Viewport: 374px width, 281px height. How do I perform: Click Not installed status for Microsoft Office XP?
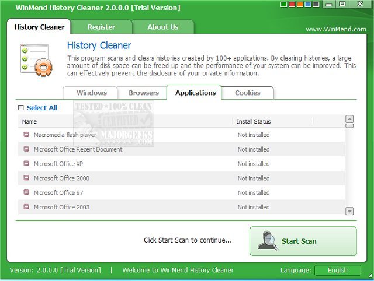click(x=254, y=164)
